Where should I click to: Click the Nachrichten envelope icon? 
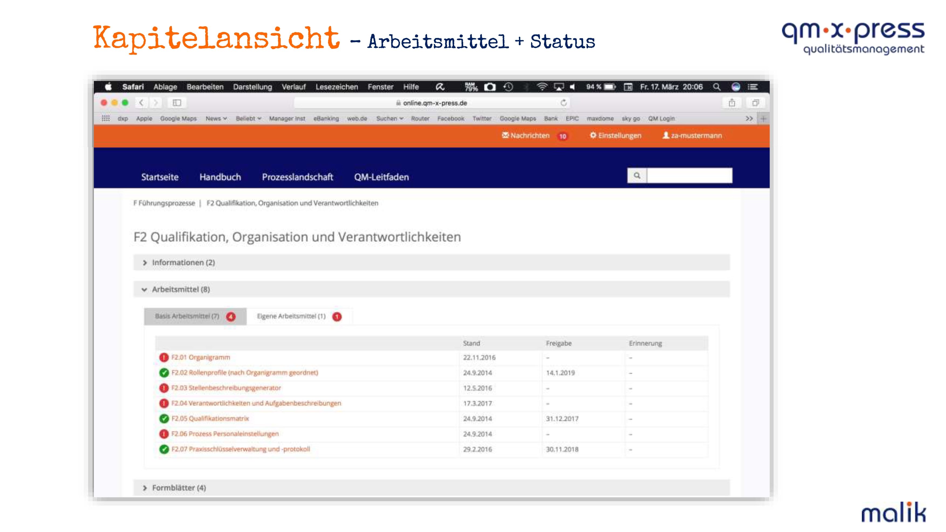[505, 135]
